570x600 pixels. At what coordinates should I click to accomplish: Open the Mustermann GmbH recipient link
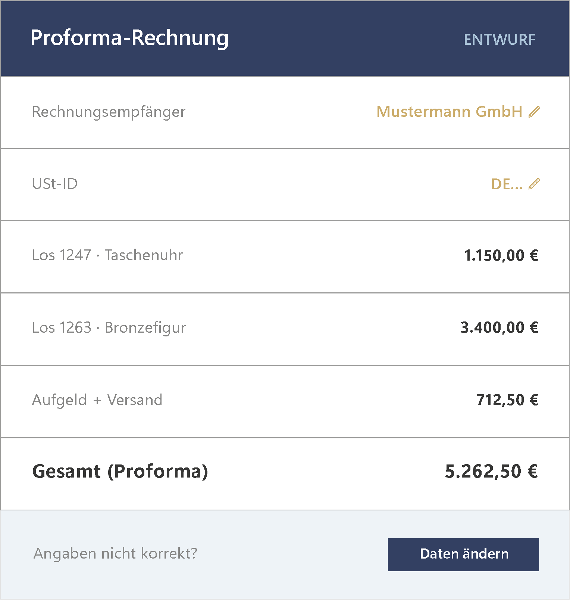[449, 112]
